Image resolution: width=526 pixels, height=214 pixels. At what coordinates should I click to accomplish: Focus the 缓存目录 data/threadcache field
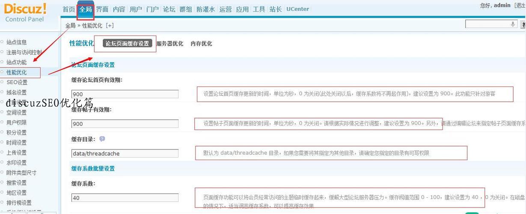[x=125, y=153]
